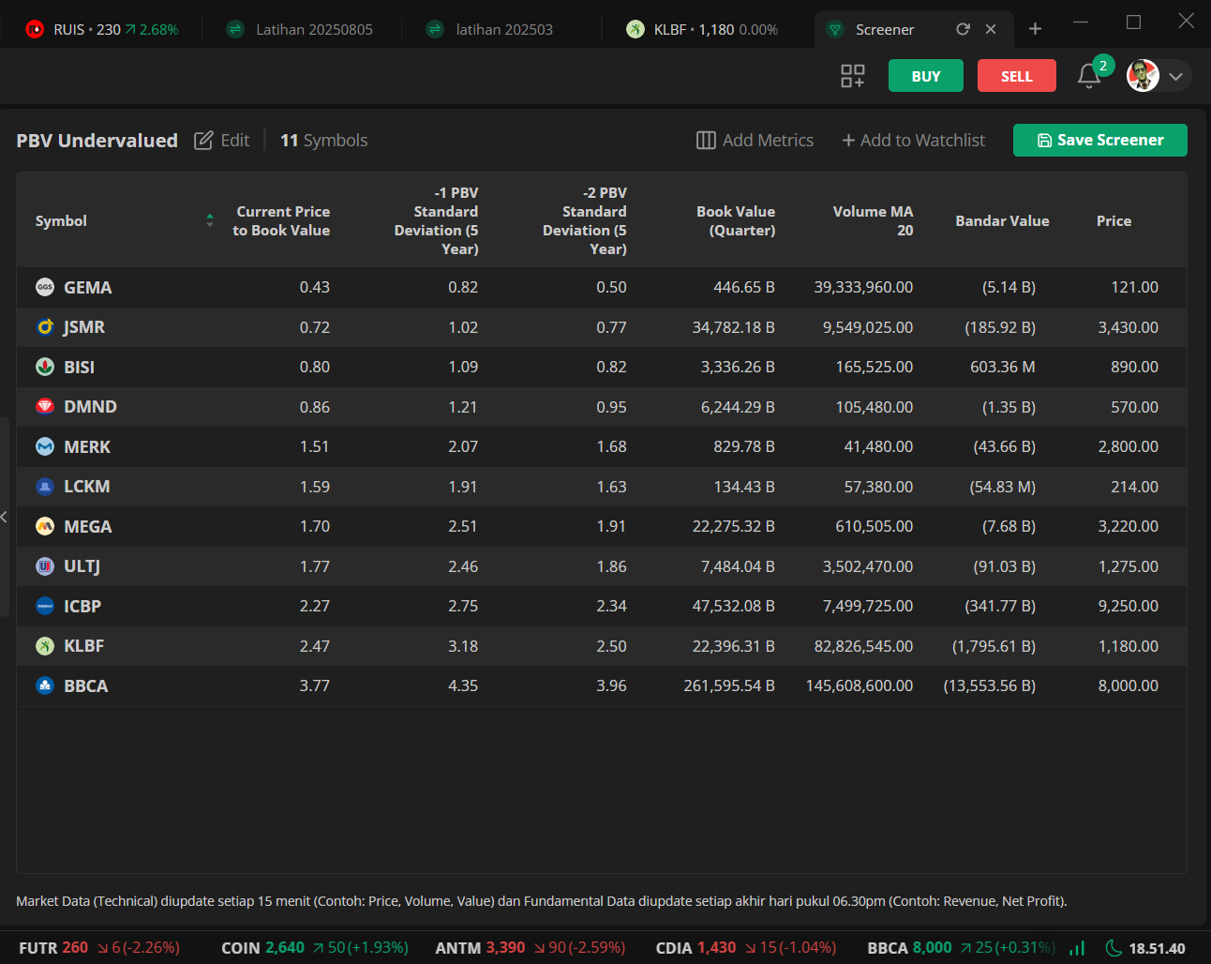
Task: Expand the left sidebar collapse arrow
Action: point(5,517)
